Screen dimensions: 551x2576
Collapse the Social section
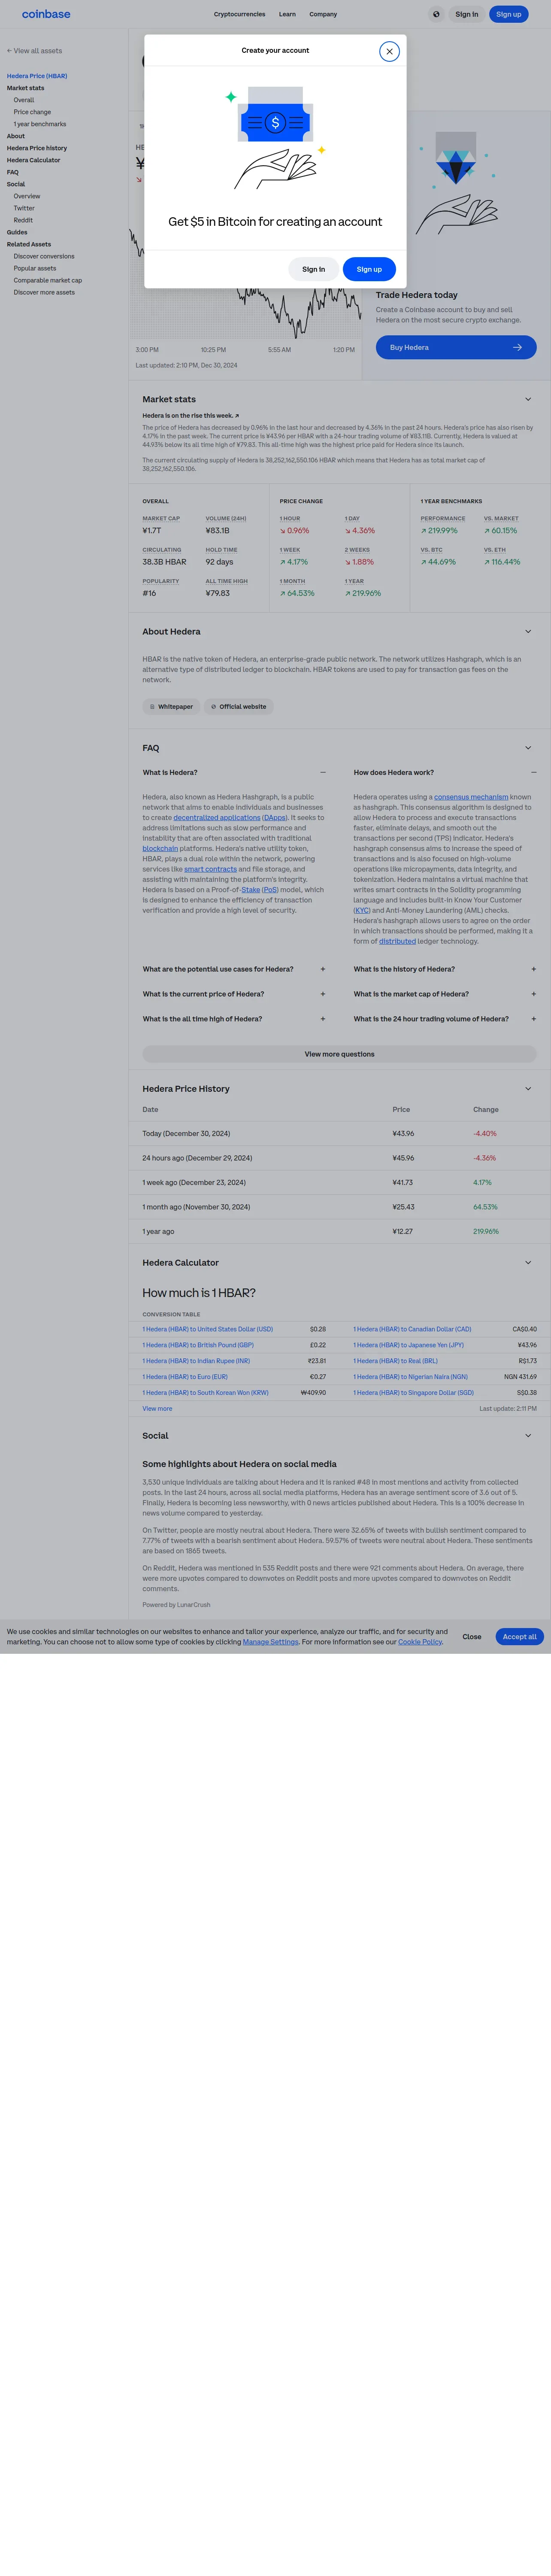click(x=528, y=1435)
